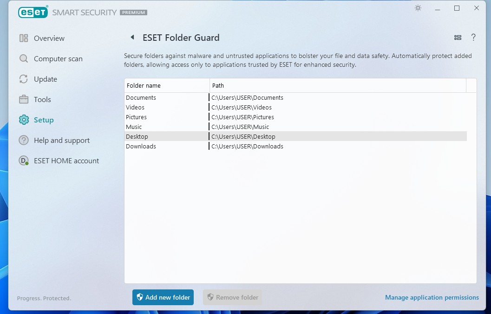
Task: Click the question mark help icon
Action: pyautogui.click(x=473, y=38)
